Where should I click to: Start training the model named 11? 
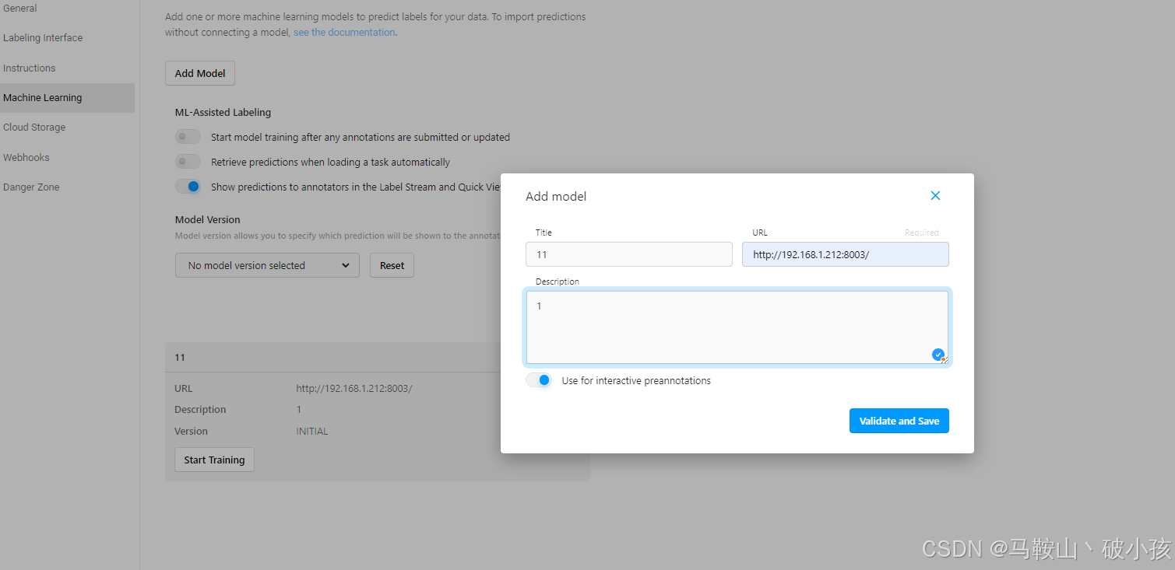tap(214, 459)
